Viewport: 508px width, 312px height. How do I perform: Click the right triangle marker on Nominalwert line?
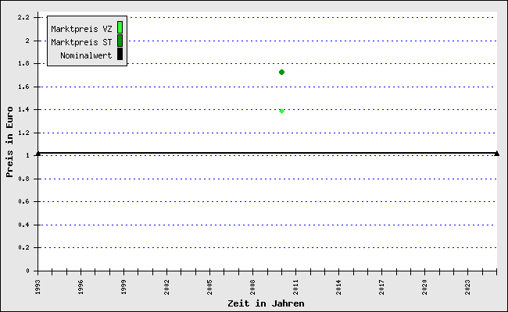pyautogui.click(x=497, y=153)
